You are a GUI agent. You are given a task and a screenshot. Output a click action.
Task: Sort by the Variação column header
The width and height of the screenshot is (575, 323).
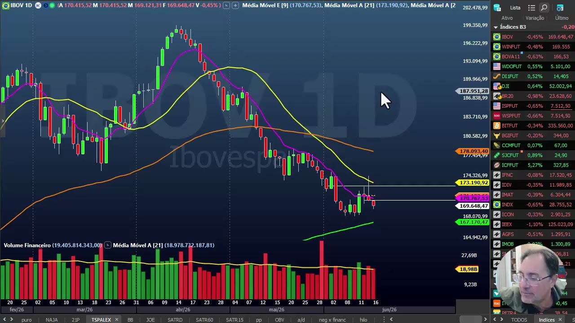tap(535, 18)
